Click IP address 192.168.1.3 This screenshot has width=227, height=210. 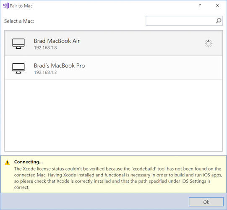pos(45,72)
